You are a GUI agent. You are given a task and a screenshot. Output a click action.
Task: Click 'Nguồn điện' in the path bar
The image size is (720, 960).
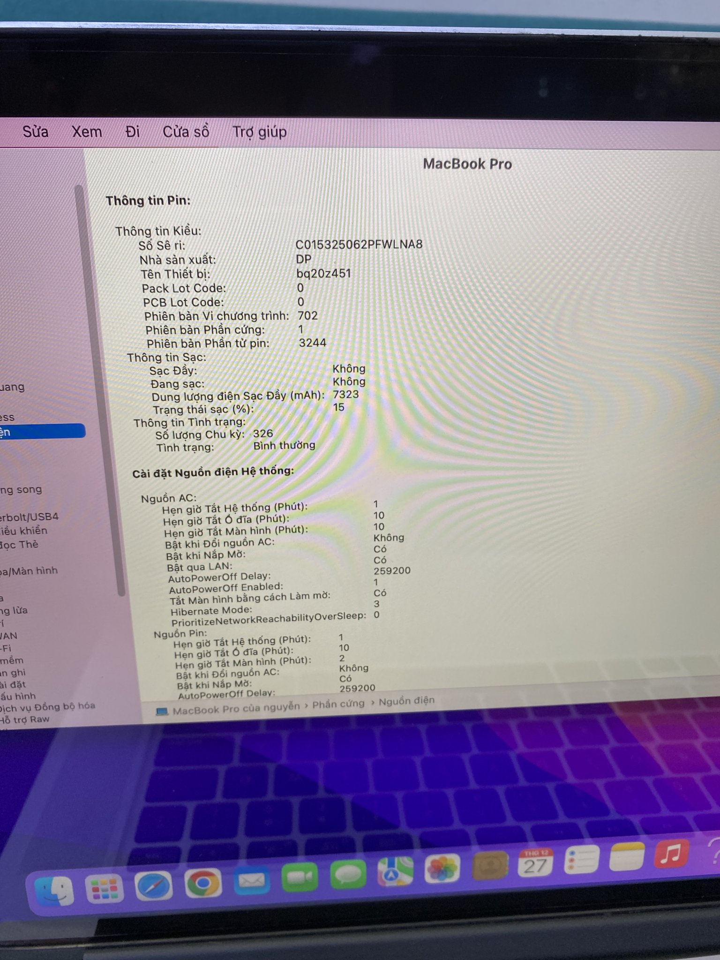tap(407, 701)
